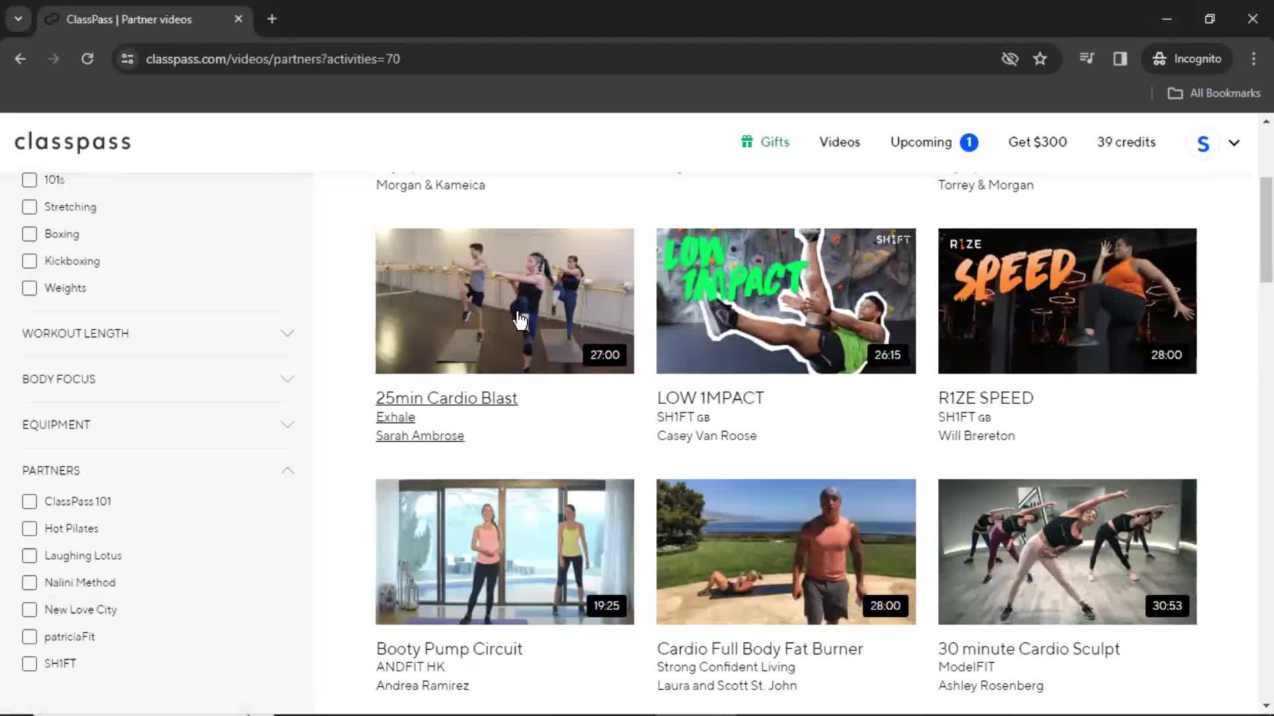1274x716 pixels.
Task: Open the Videos page
Action: click(839, 142)
